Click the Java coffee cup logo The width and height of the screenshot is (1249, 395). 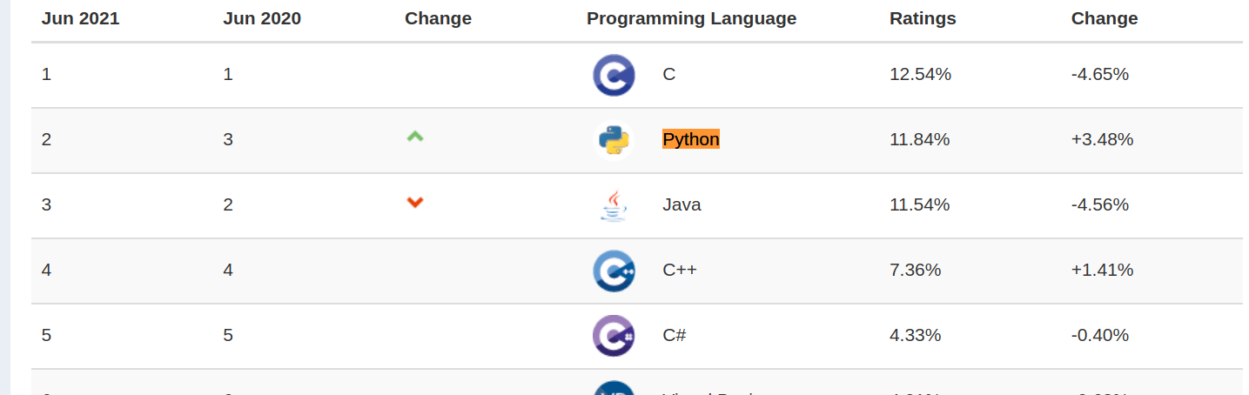point(614,205)
